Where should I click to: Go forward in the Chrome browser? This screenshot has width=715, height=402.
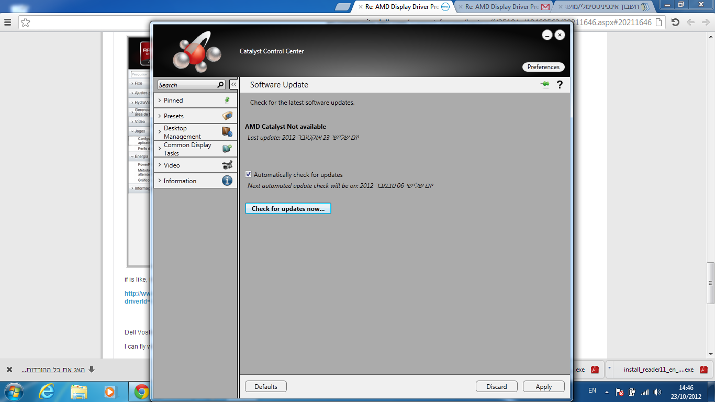point(690,22)
